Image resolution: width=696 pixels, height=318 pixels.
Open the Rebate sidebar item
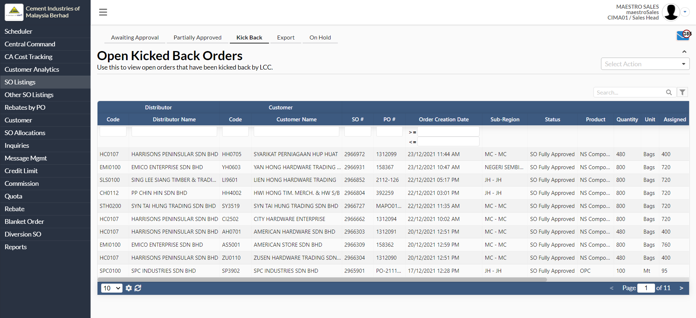click(45, 209)
